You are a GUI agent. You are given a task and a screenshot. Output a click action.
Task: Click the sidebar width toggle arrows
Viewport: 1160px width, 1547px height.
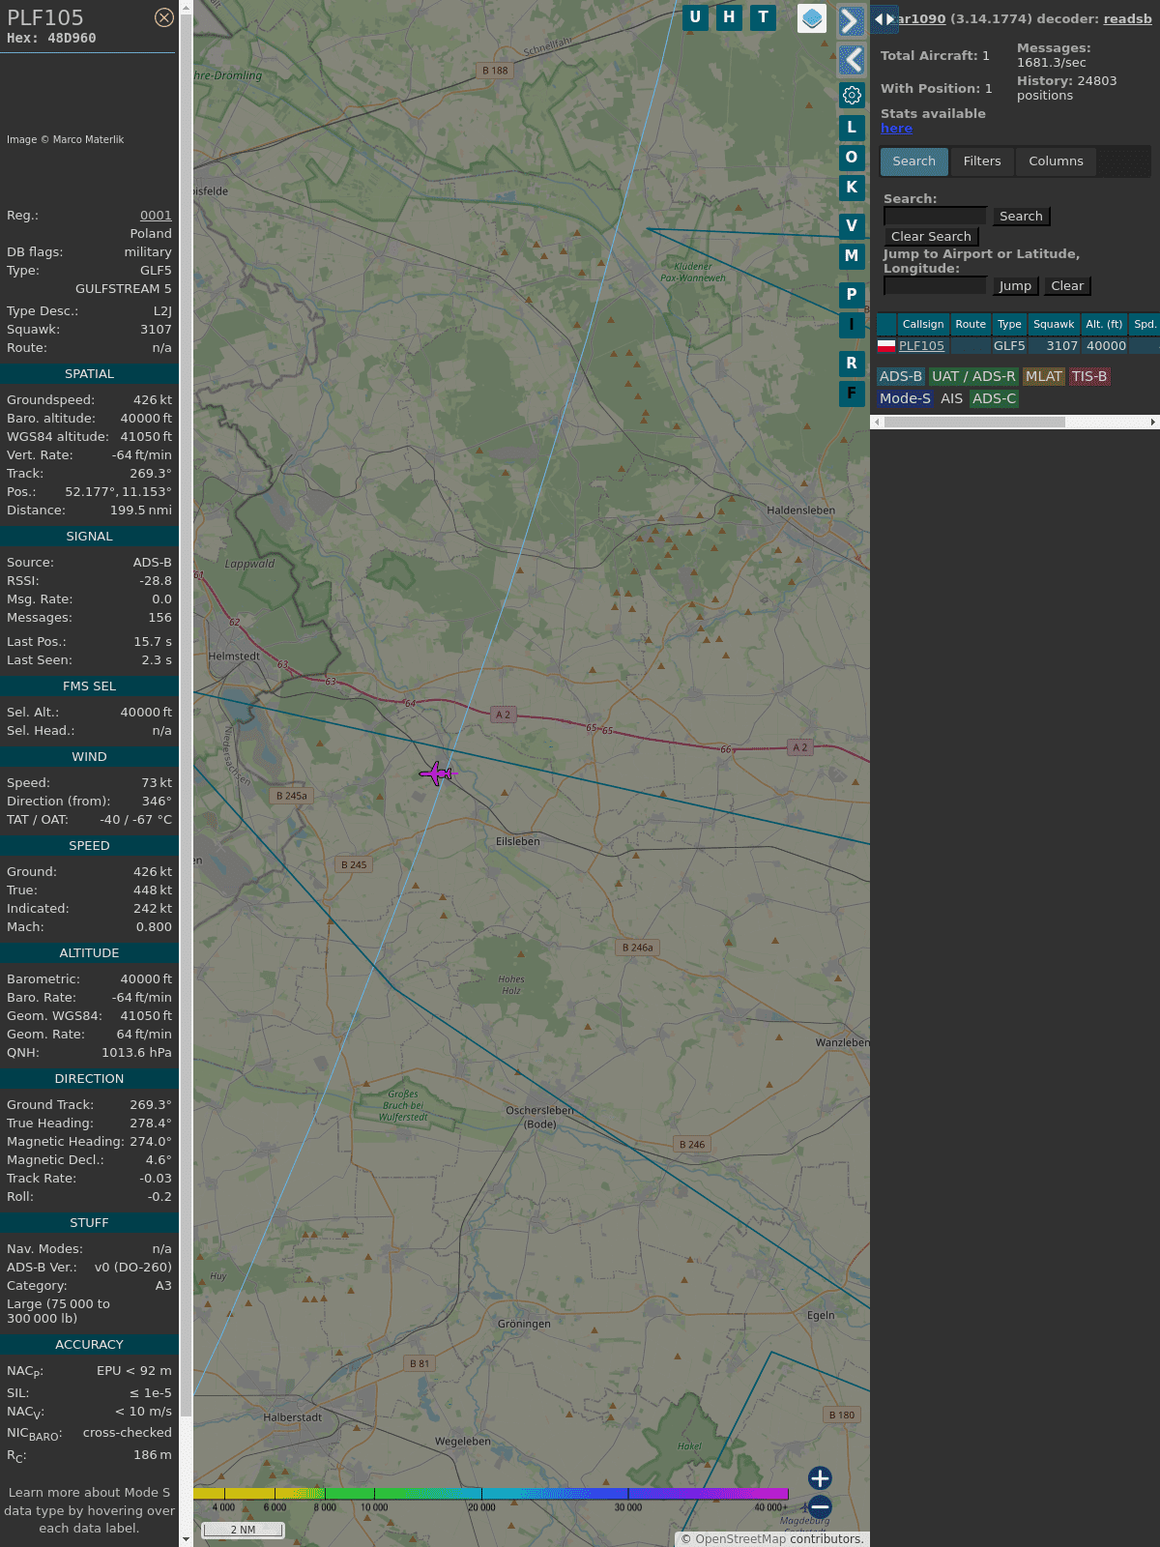[x=884, y=18]
